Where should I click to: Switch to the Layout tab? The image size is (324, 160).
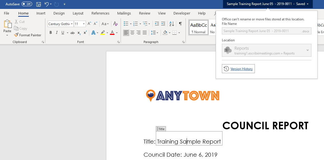pyautogui.click(x=78, y=13)
